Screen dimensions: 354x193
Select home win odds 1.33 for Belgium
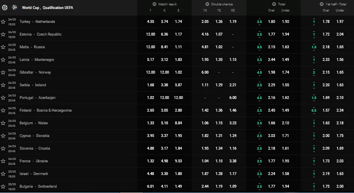click(151, 123)
